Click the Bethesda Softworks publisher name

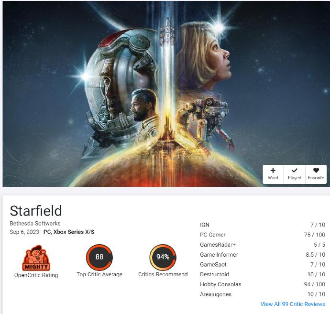coord(35,223)
